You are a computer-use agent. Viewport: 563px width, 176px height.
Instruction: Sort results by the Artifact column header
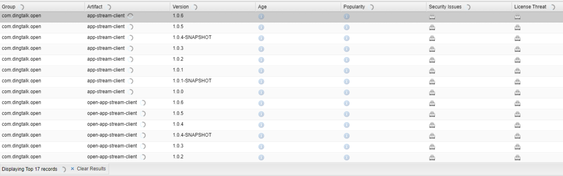click(128, 7)
